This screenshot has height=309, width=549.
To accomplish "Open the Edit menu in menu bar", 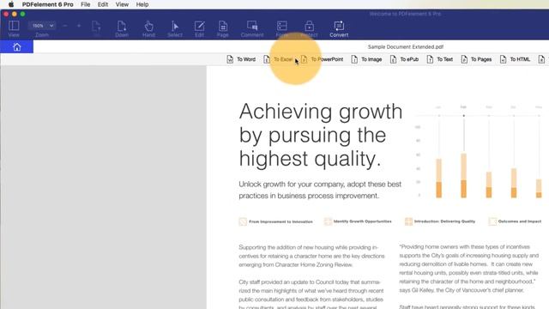I will (x=103, y=4).
